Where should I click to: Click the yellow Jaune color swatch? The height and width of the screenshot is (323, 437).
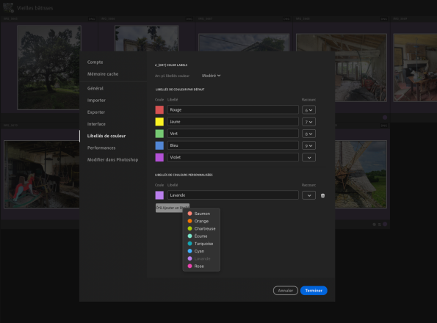click(159, 122)
